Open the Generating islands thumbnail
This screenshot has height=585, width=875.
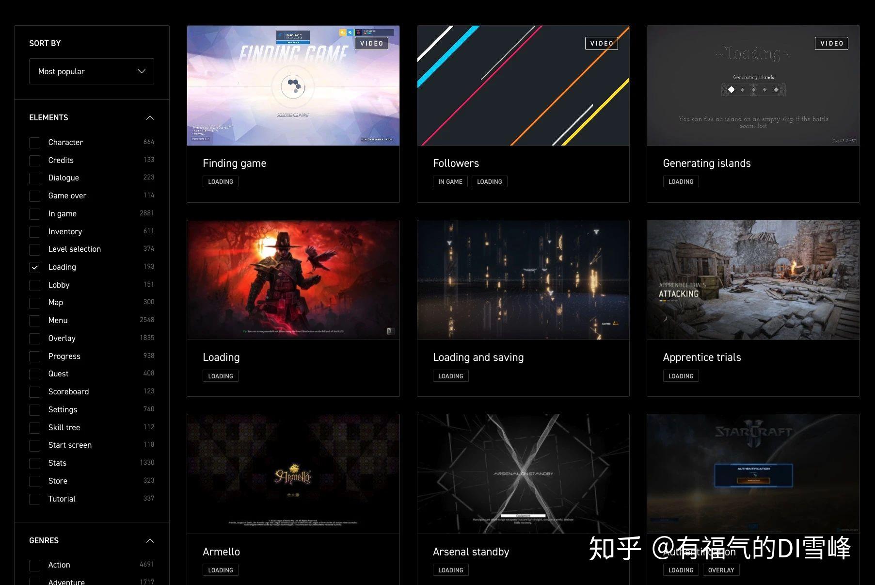coord(753,86)
